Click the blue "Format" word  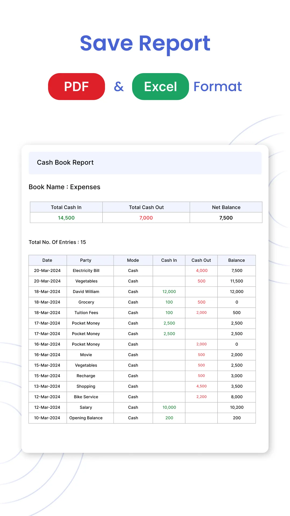tap(218, 87)
